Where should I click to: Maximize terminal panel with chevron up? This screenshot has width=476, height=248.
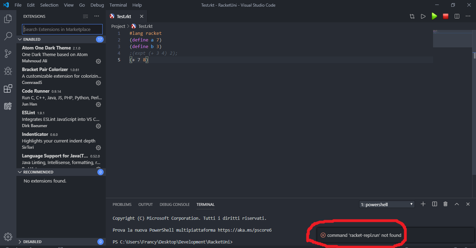pos(456,204)
